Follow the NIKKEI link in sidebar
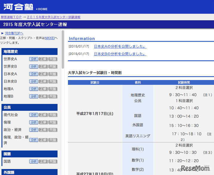Screen dimensions: 214x175 tap(49, 38)
